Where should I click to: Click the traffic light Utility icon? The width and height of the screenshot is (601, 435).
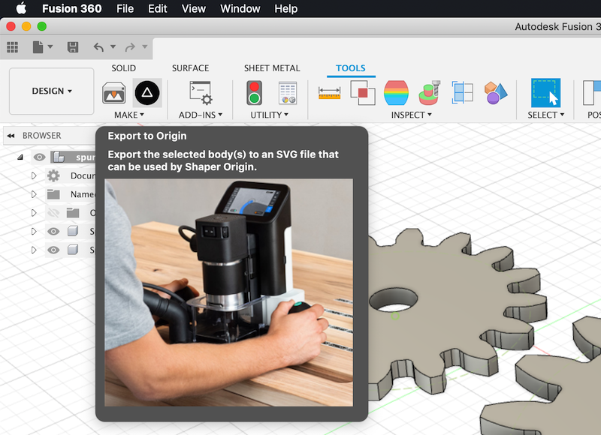click(x=254, y=93)
